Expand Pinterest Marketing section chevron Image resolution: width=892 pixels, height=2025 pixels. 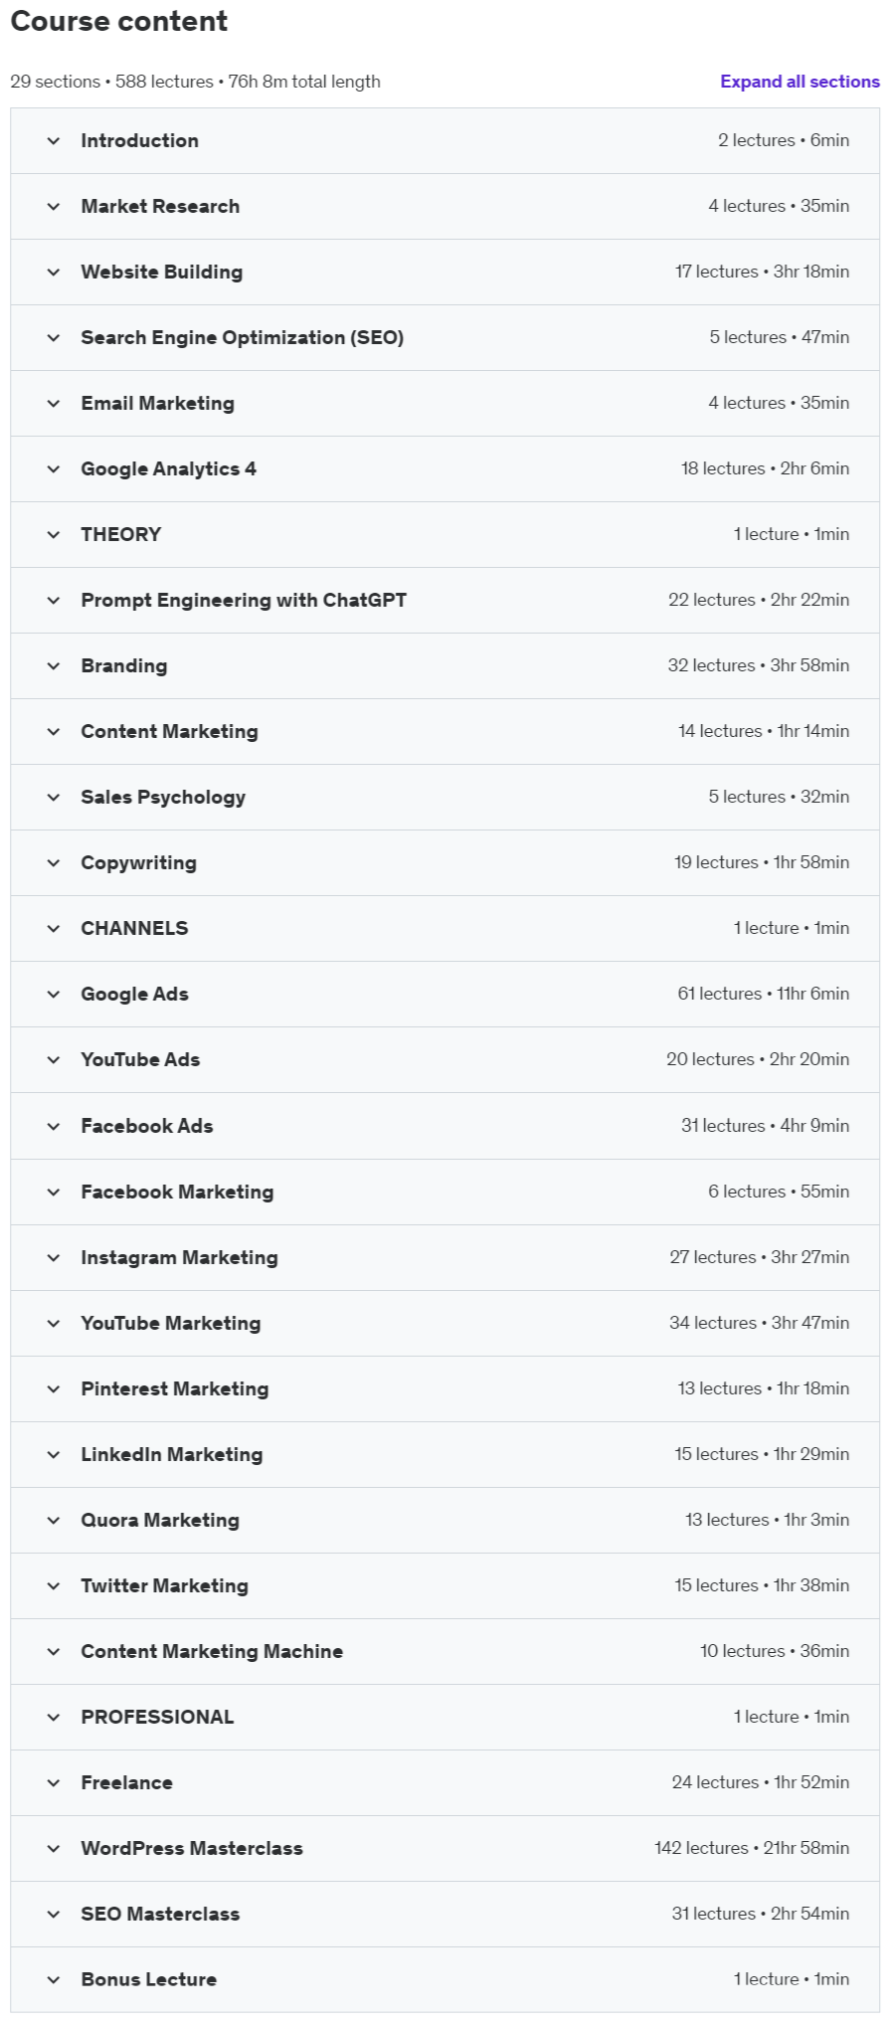click(x=54, y=1389)
